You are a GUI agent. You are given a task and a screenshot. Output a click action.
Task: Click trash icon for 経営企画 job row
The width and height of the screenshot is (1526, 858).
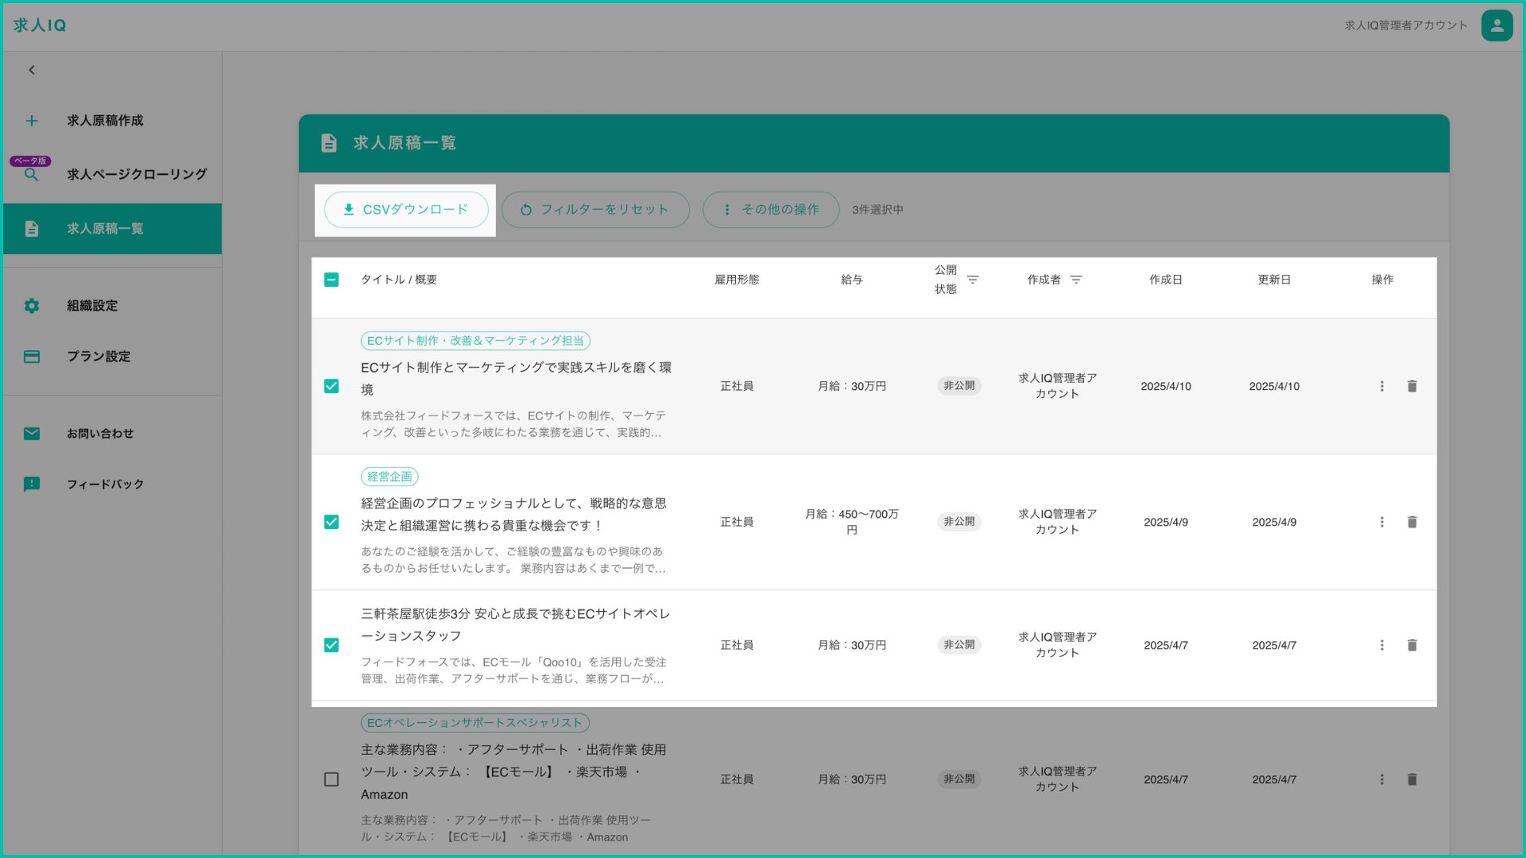(1412, 522)
